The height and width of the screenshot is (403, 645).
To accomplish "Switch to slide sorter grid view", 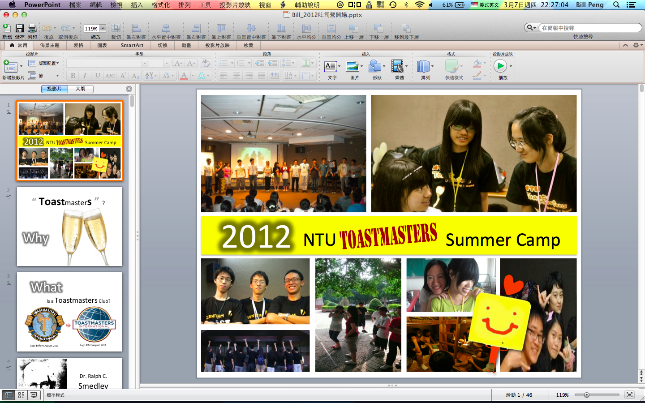I will 21,395.
